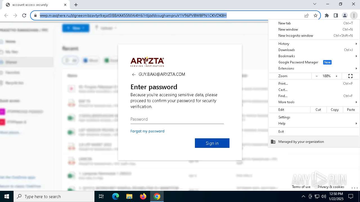Viewport: 360px width, 202px height.
Task: Click 'Managed by your organization'
Action: click(x=314, y=142)
